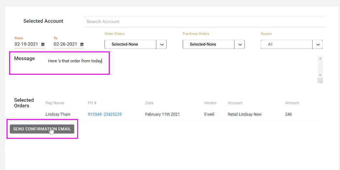Expand the Purchase Orders dropdown arrow
This screenshot has height=170, width=340.
[x=240, y=45]
